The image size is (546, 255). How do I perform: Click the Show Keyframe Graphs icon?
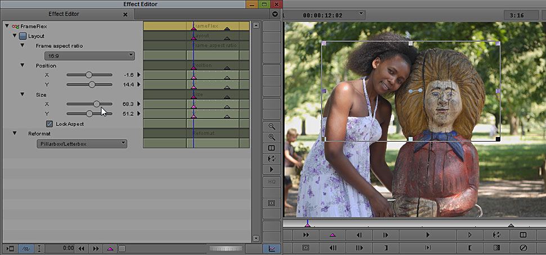point(272,248)
